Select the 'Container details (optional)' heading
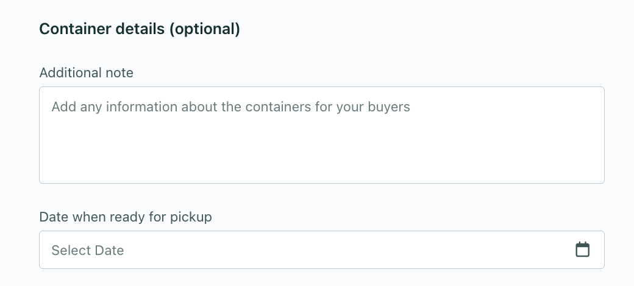Viewport: 634px width, 286px height. pyautogui.click(x=140, y=29)
